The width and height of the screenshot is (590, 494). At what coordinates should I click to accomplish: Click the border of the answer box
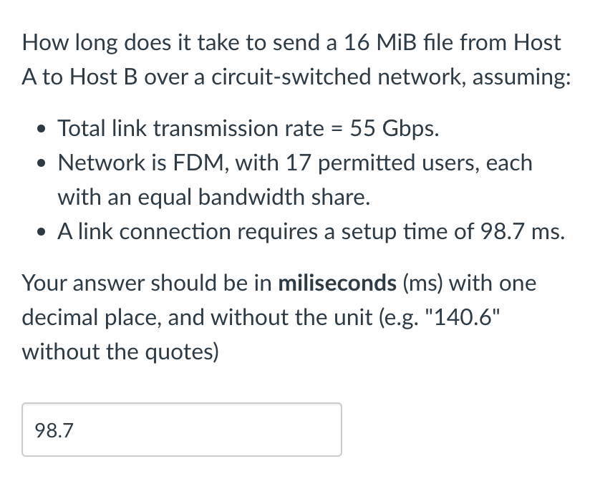[x=179, y=405]
